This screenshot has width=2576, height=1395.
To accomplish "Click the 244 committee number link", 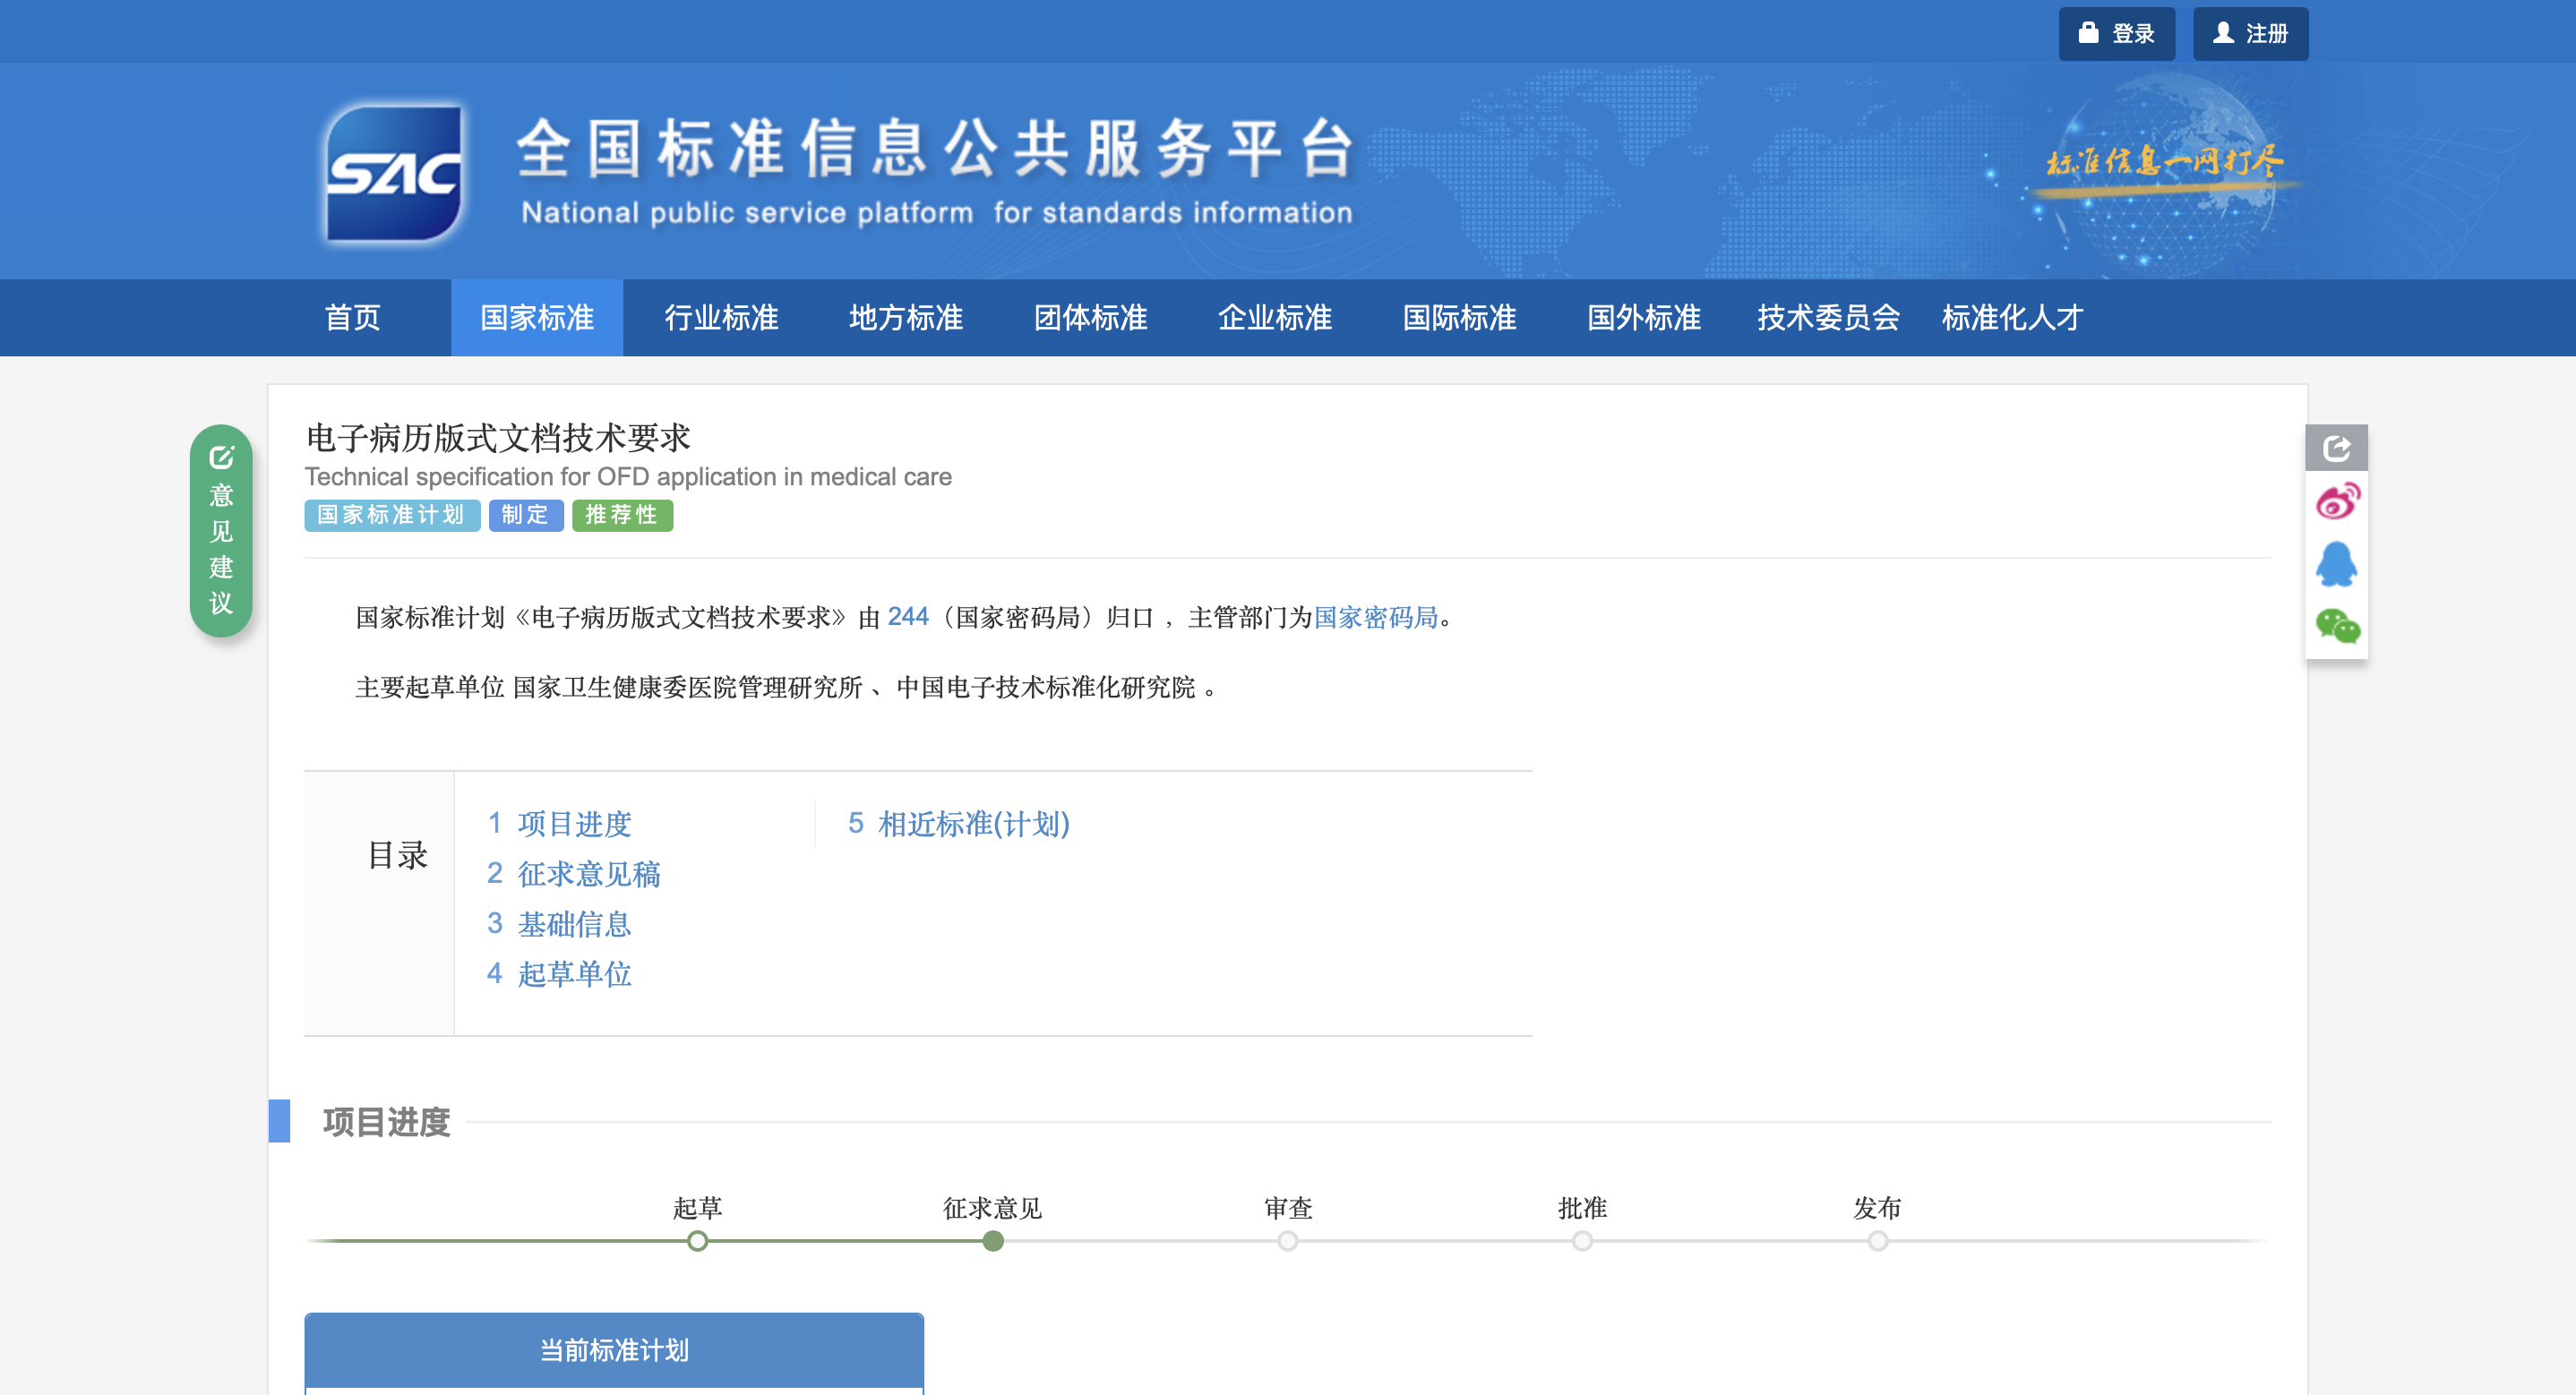I will pos(907,617).
